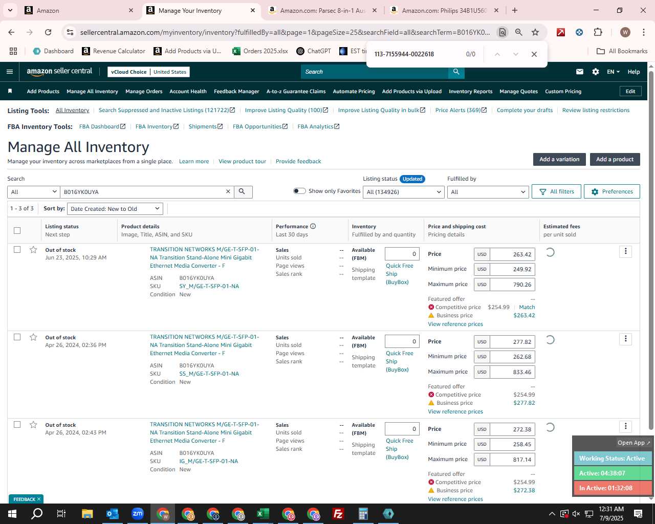Go to Account Health
Image resolution: width=655 pixels, height=524 pixels.
point(188,91)
